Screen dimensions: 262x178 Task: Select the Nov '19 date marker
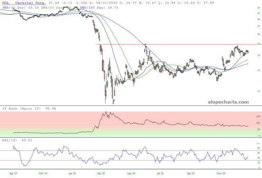pos(43,173)
